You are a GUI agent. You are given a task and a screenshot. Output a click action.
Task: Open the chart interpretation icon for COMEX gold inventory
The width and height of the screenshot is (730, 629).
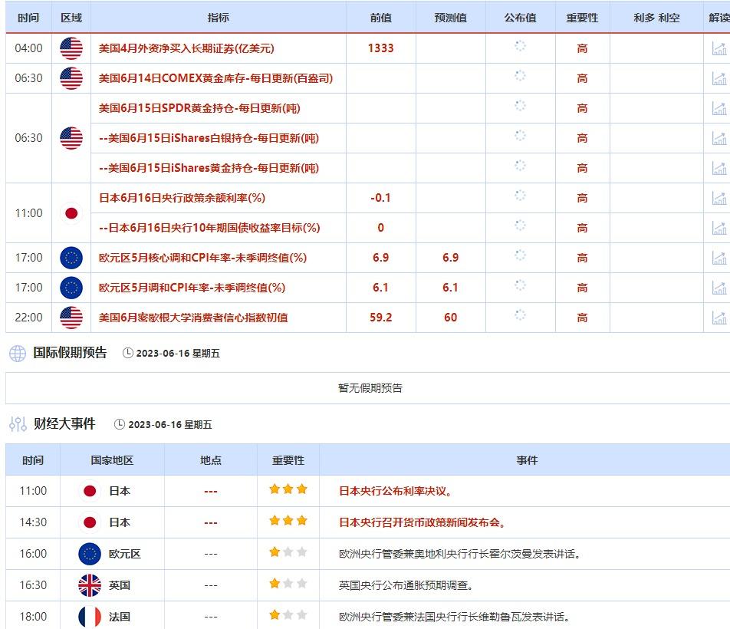[x=719, y=77]
